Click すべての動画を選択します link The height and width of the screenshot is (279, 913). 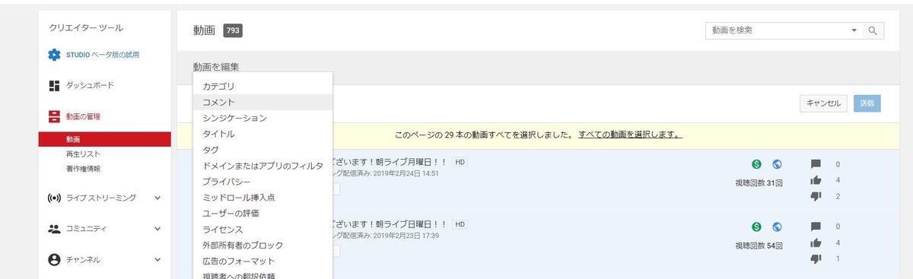pos(630,135)
